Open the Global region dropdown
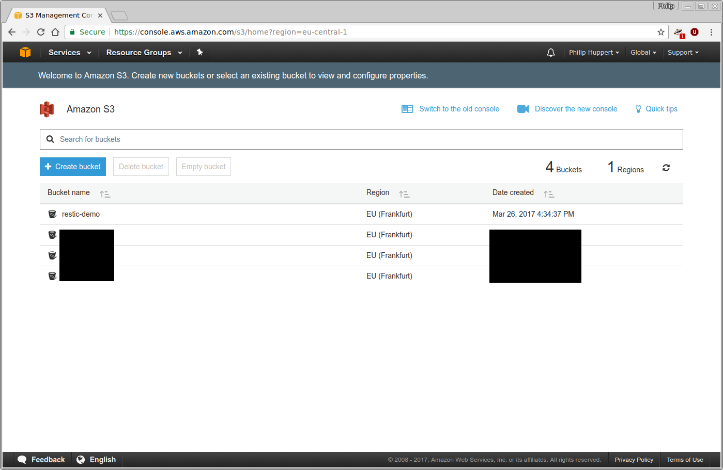This screenshot has width=723, height=470. (x=643, y=53)
